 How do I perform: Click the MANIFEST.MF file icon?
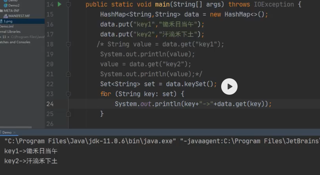pos(6,16)
